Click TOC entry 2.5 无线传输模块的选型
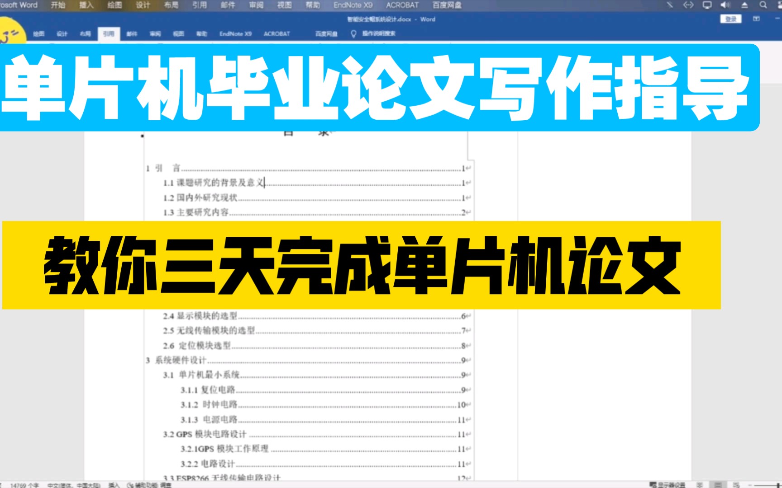Viewport: 782px width, 488px height. pyautogui.click(x=317, y=331)
